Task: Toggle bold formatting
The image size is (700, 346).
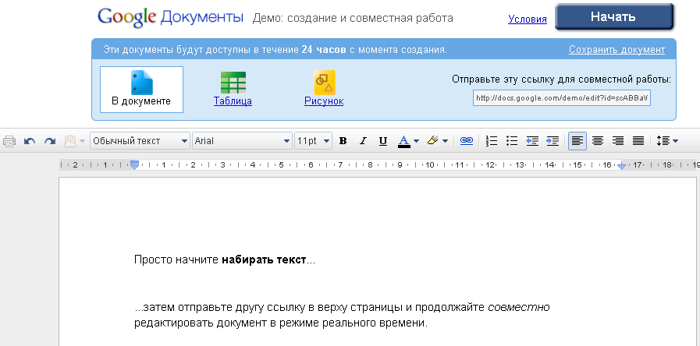Action: tap(343, 141)
